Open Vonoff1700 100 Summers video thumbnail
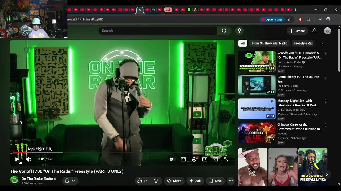 coord(257,61)
